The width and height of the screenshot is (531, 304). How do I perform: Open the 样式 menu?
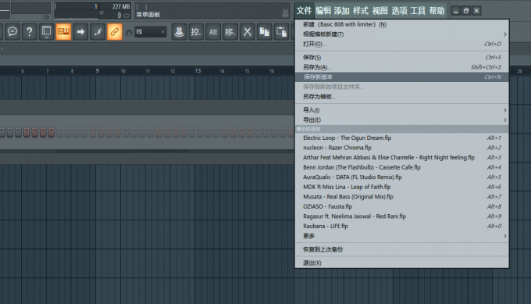[361, 11]
